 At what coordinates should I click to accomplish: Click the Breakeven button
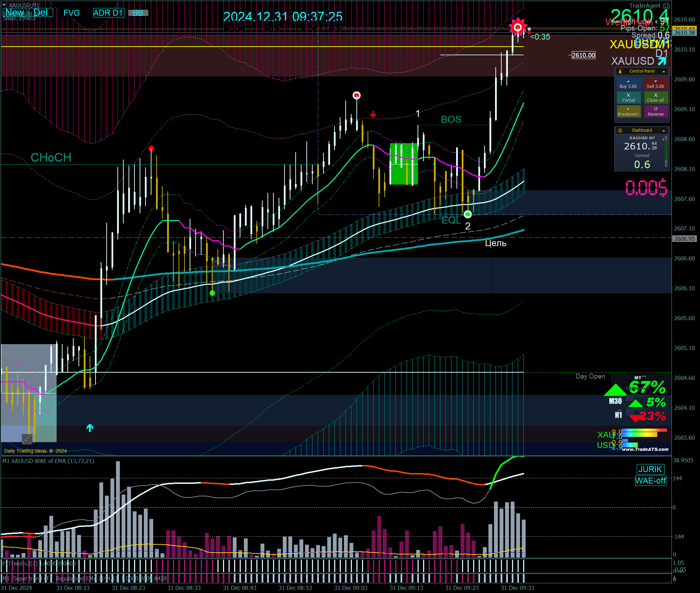628,112
